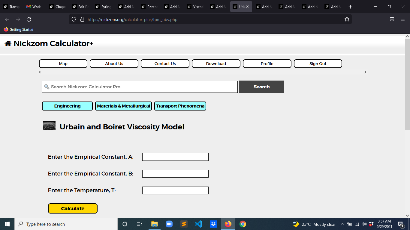Click the Urbain and Boiret thumbnail image
Viewport: 410px width, 230px height.
tap(49, 126)
